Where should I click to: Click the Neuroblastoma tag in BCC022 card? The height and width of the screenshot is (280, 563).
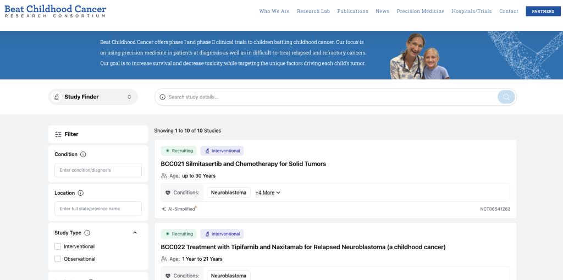pos(228,276)
